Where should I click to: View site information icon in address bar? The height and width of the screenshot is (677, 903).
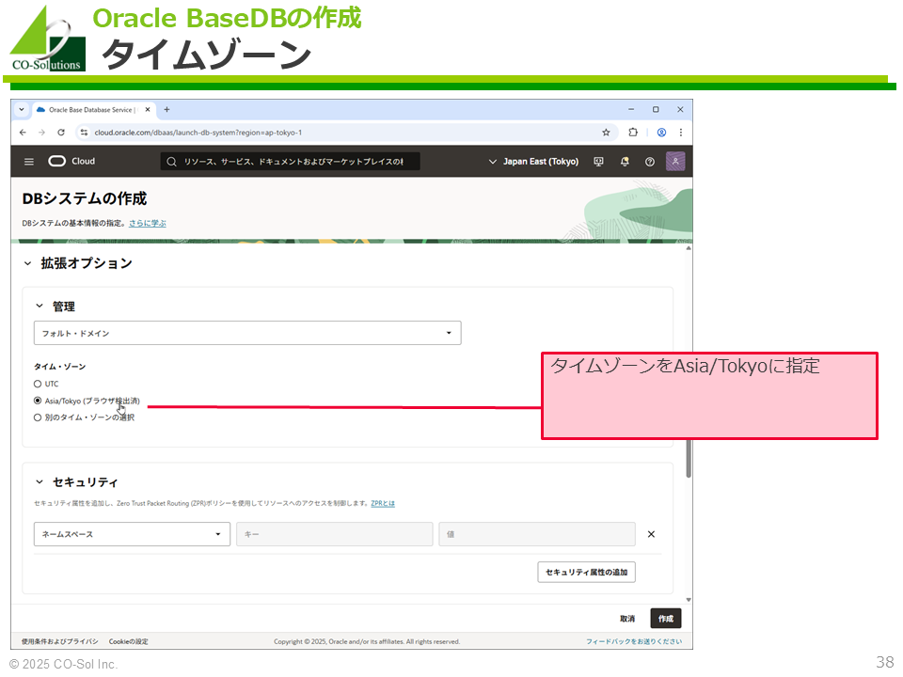pyautogui.click(x=84, y=133)
